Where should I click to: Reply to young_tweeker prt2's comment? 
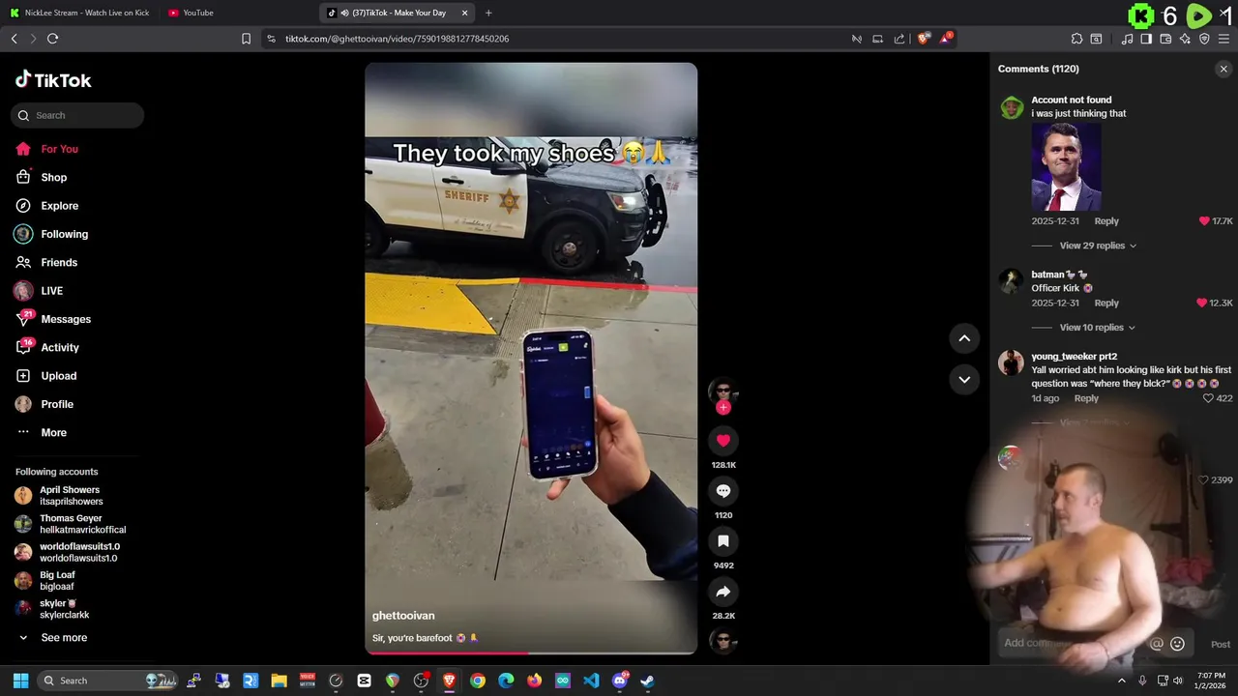click(x=1086, y=398)
